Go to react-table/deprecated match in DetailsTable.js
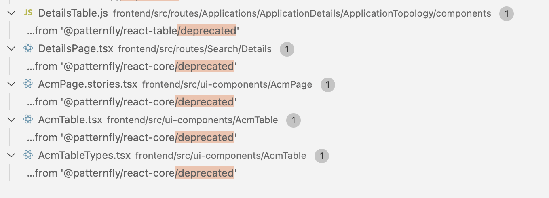The height and width of the screenshot is (198, 549). pos(131,31)
